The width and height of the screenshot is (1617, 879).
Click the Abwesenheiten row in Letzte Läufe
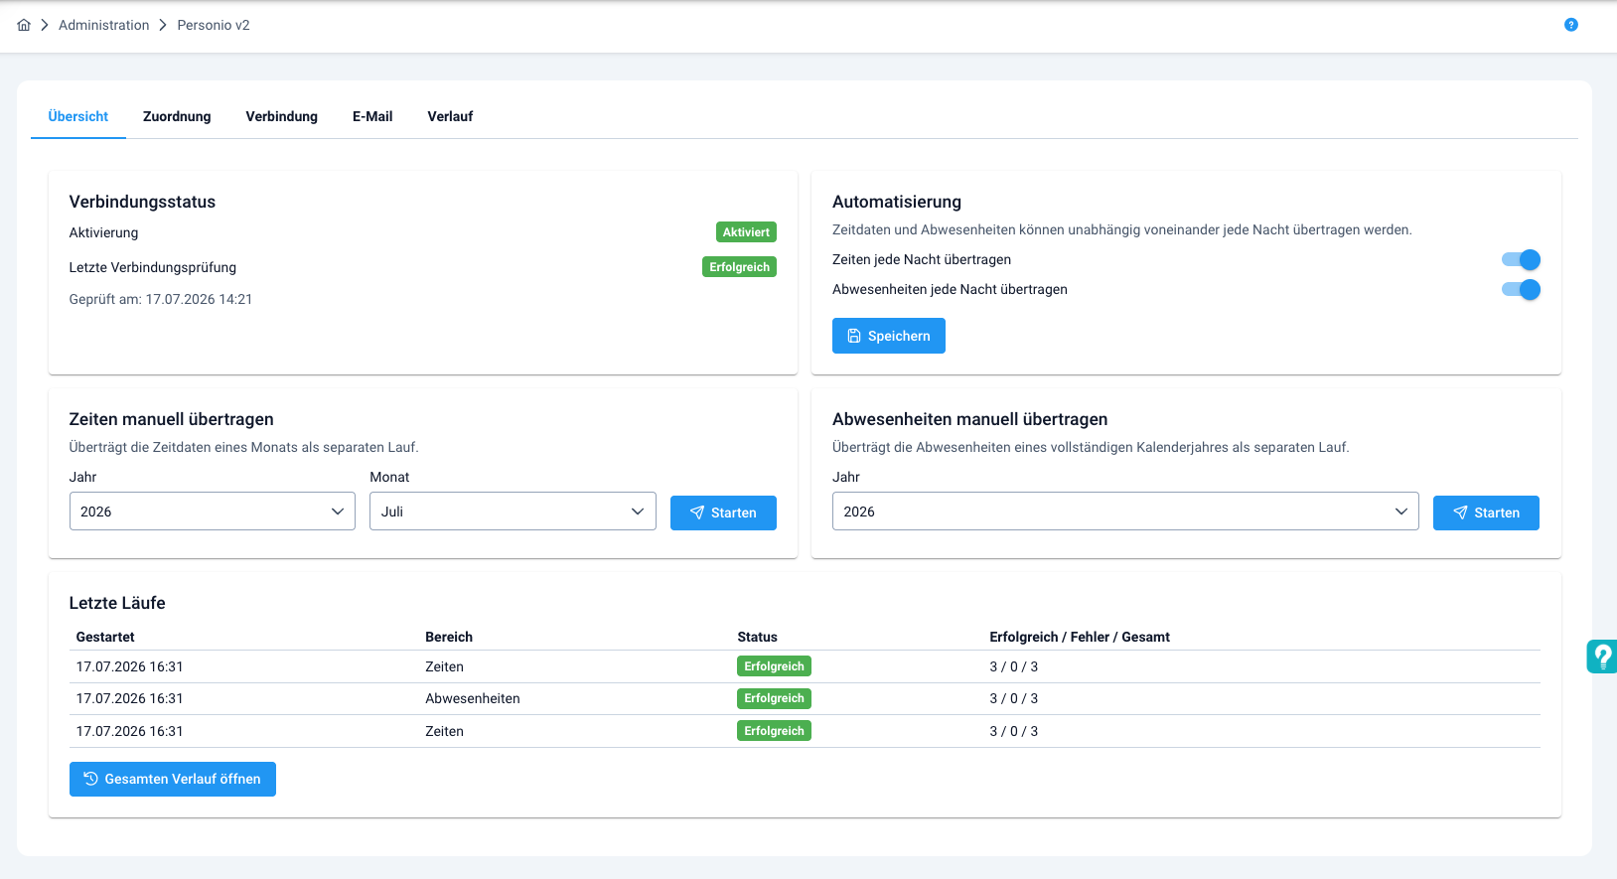[x=805, y=699]
